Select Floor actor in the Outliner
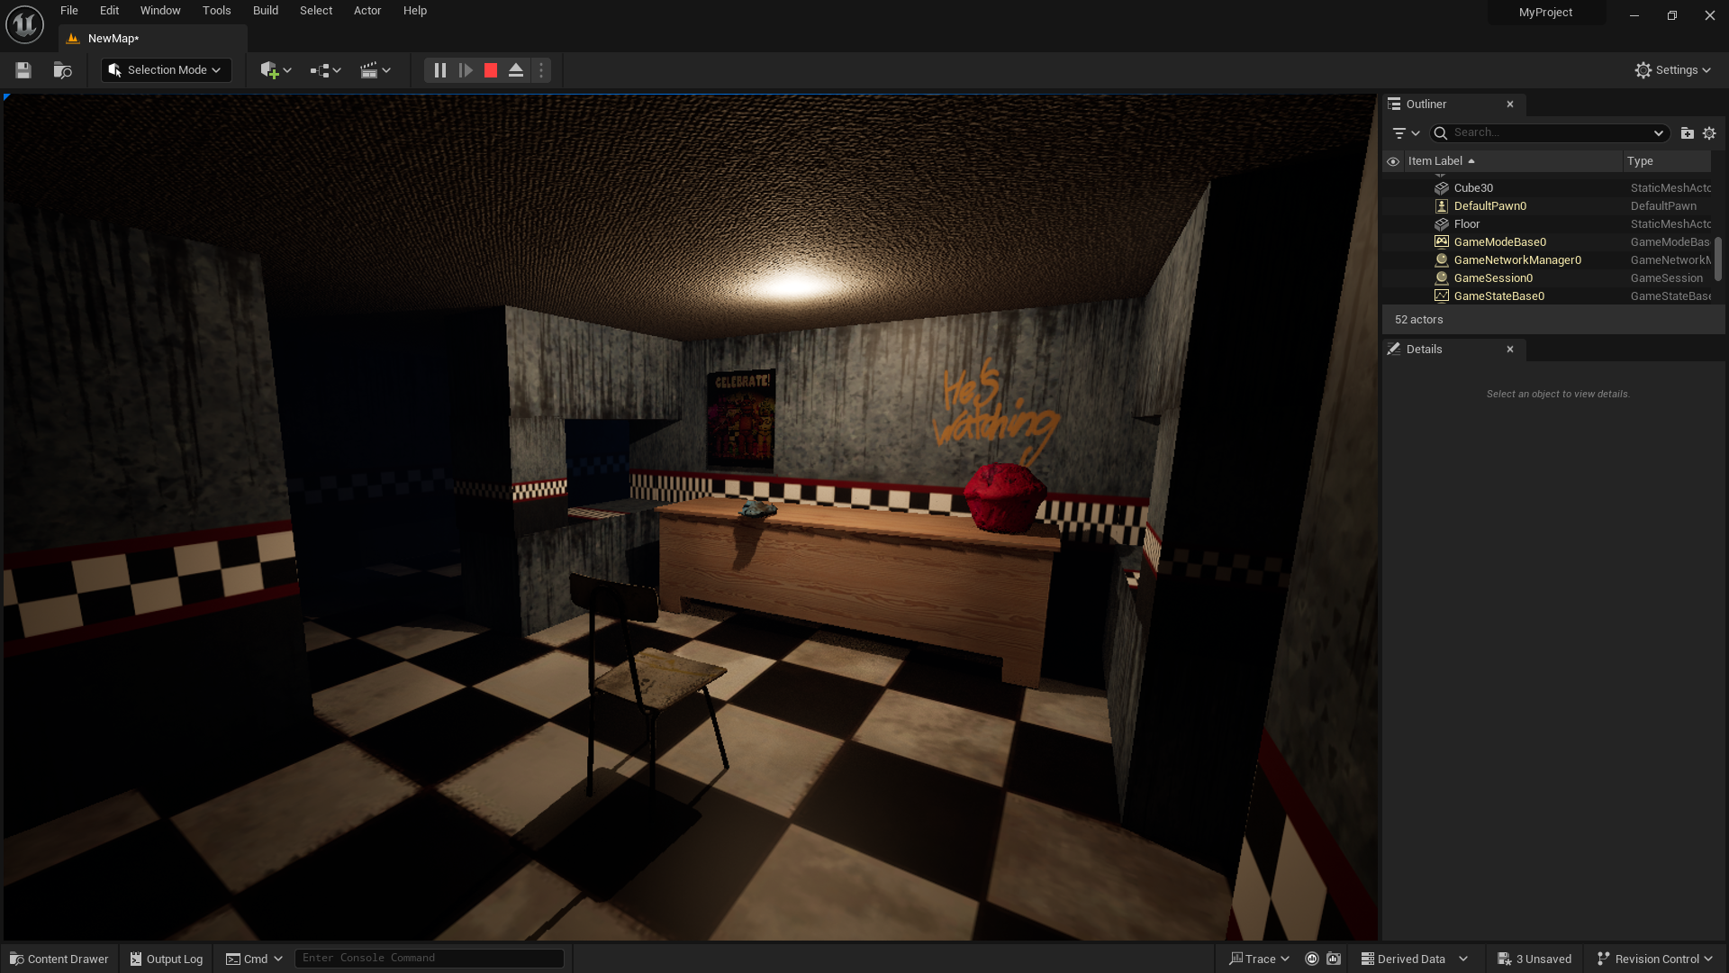 click(x=1547, y=224)
